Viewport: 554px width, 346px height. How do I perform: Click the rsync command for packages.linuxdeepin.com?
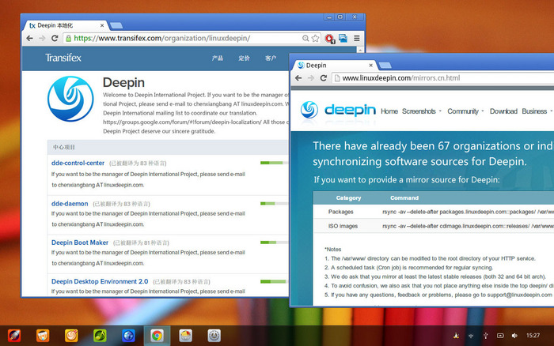point(469,212)
